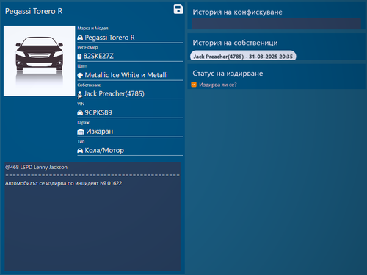The height and width of the screenshot is (275, 367).
Task: Focus the type field Кола/Мотор
Action: pos(130,150)
